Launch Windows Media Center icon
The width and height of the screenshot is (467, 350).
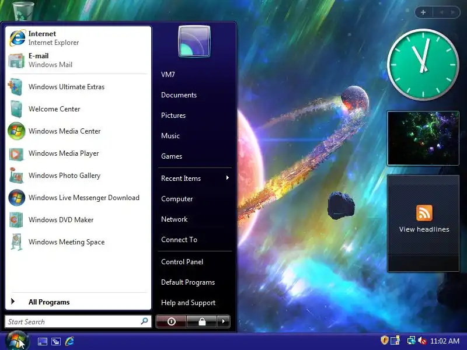[16, 131]
